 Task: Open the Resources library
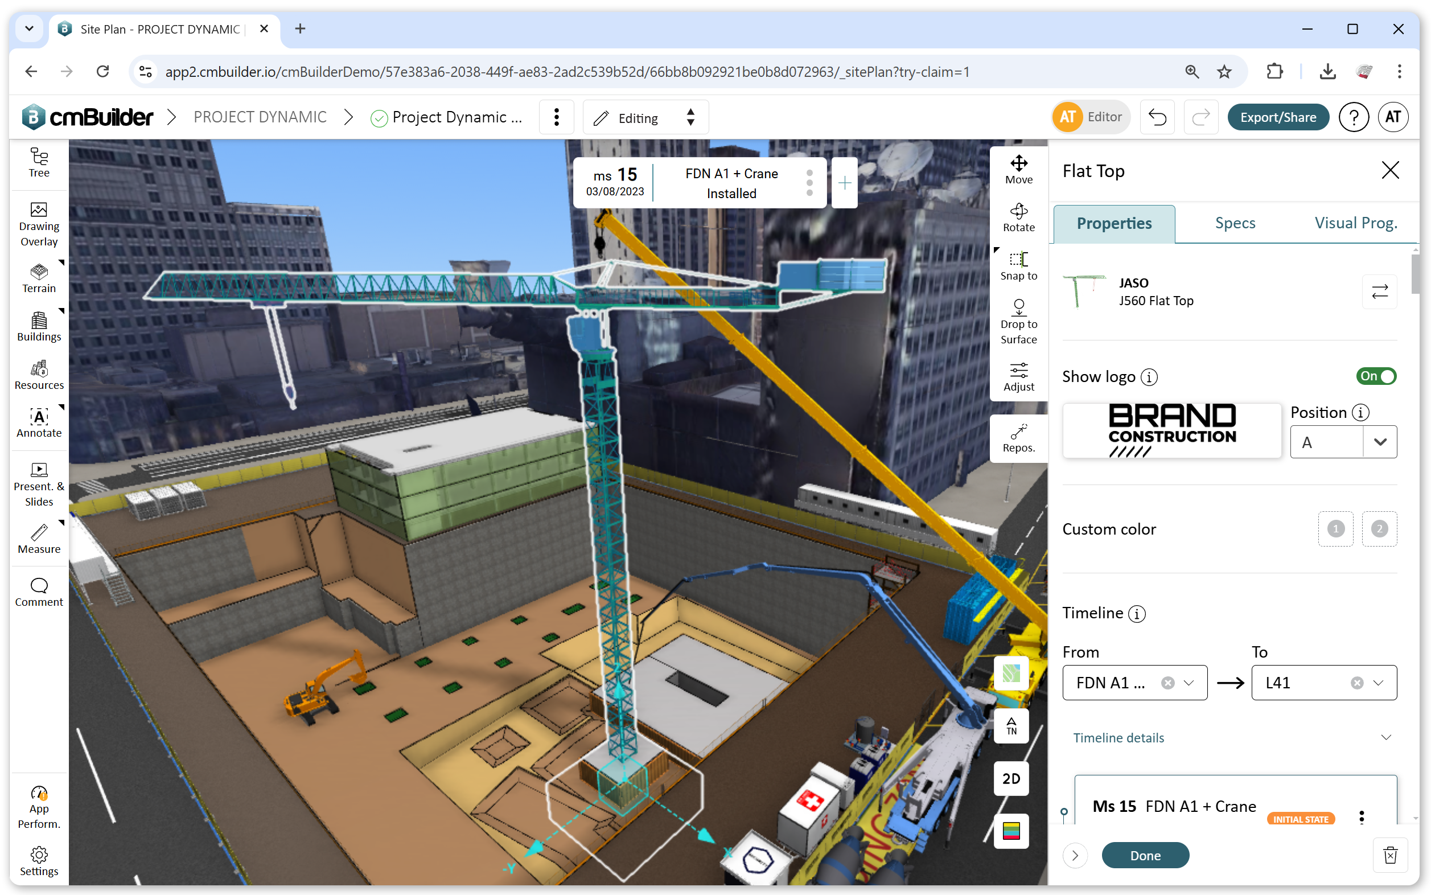click(39, 375)
